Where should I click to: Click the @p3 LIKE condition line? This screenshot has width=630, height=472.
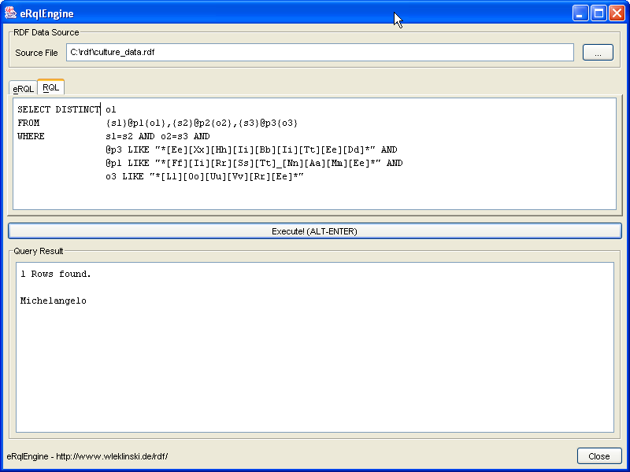250,149
